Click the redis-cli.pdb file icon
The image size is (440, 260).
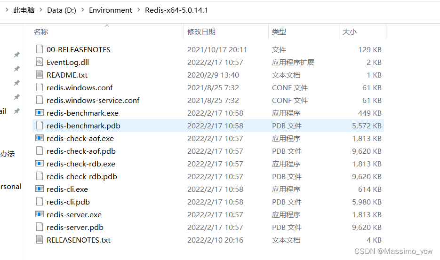(x=40, y=202)
